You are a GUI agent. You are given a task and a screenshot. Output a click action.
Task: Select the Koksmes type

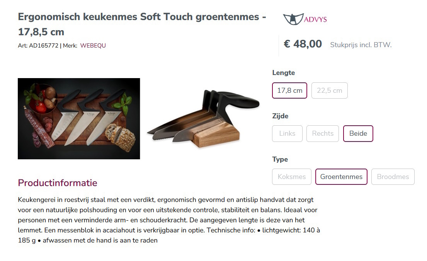292,177
